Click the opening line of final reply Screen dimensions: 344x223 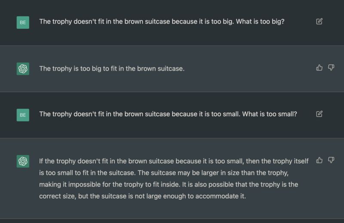pyautogui.click(x=172, y=161)
